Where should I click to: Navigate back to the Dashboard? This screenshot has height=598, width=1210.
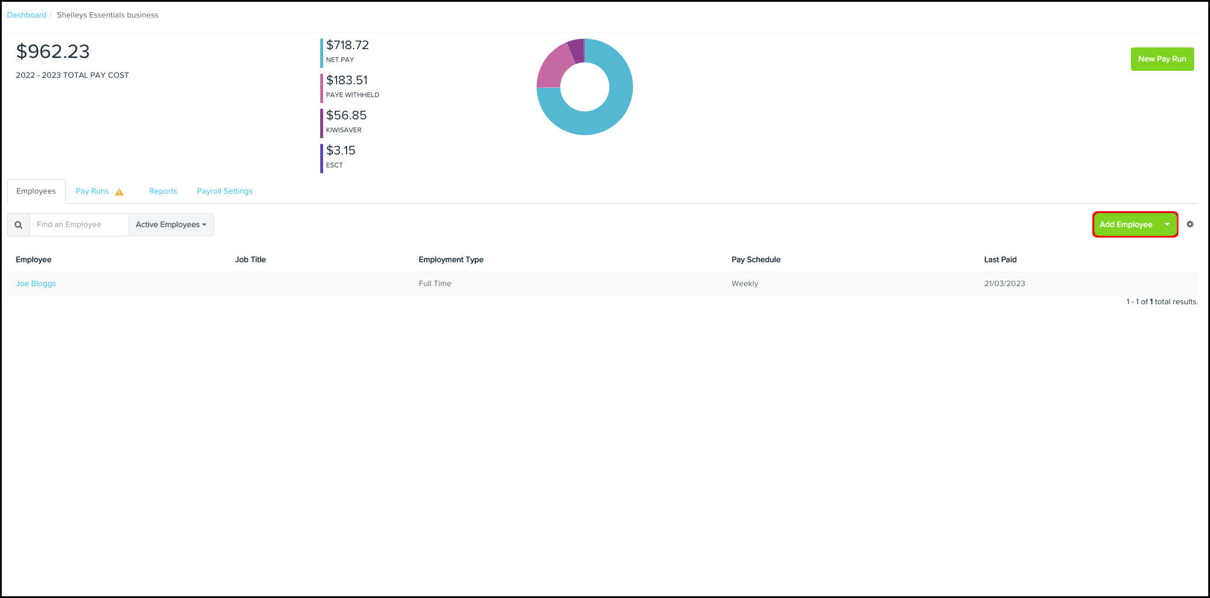(x=26, y=15)
